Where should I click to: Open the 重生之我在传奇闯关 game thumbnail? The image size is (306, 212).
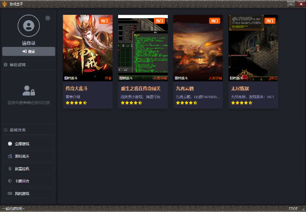point(143,47)
